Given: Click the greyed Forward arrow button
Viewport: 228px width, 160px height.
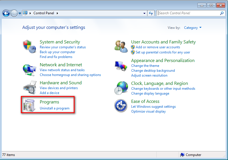Looking at the screenshot, I should [14, 13].
